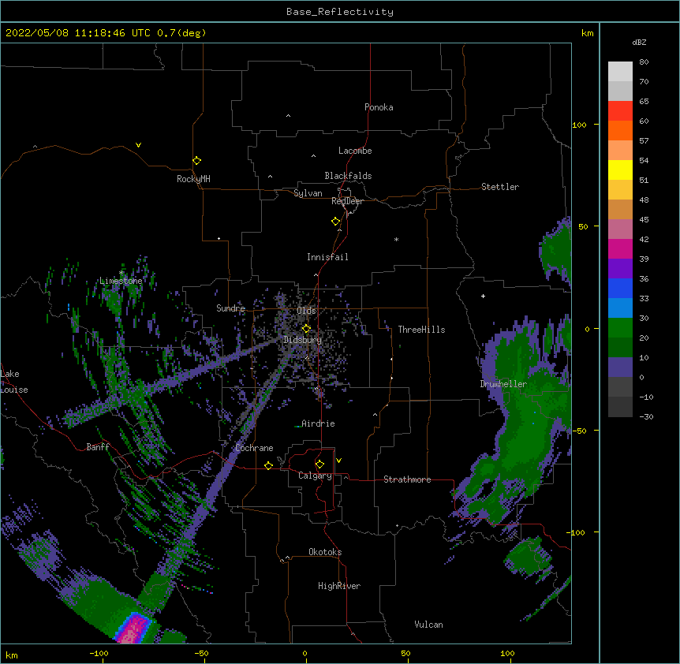The width and height of the screenshot is (680, 664).
Task: Click the RockyMH label
Action: click(x=193, y=179)
